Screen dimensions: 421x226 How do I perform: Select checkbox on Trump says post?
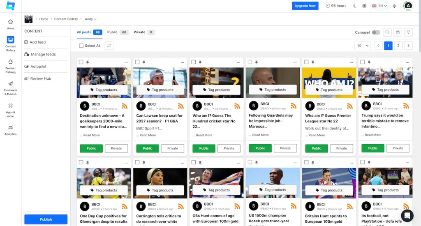[363, 62]
